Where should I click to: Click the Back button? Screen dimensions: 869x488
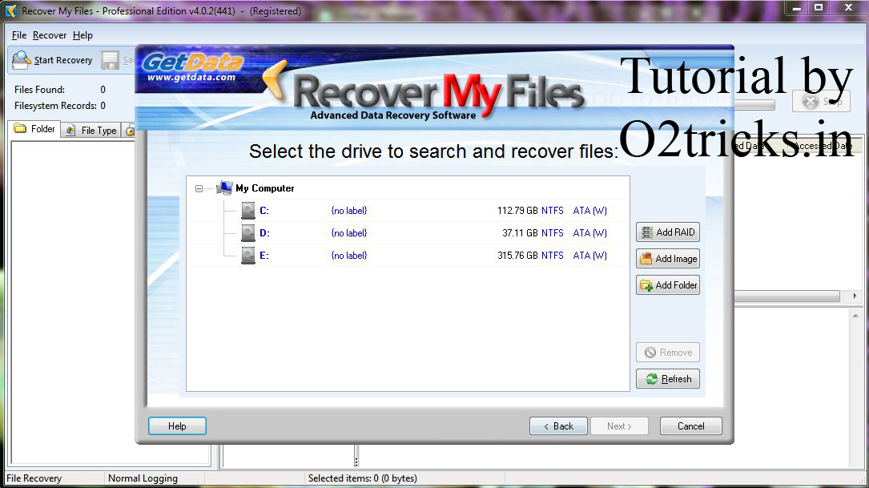click(x=558, y=425)
